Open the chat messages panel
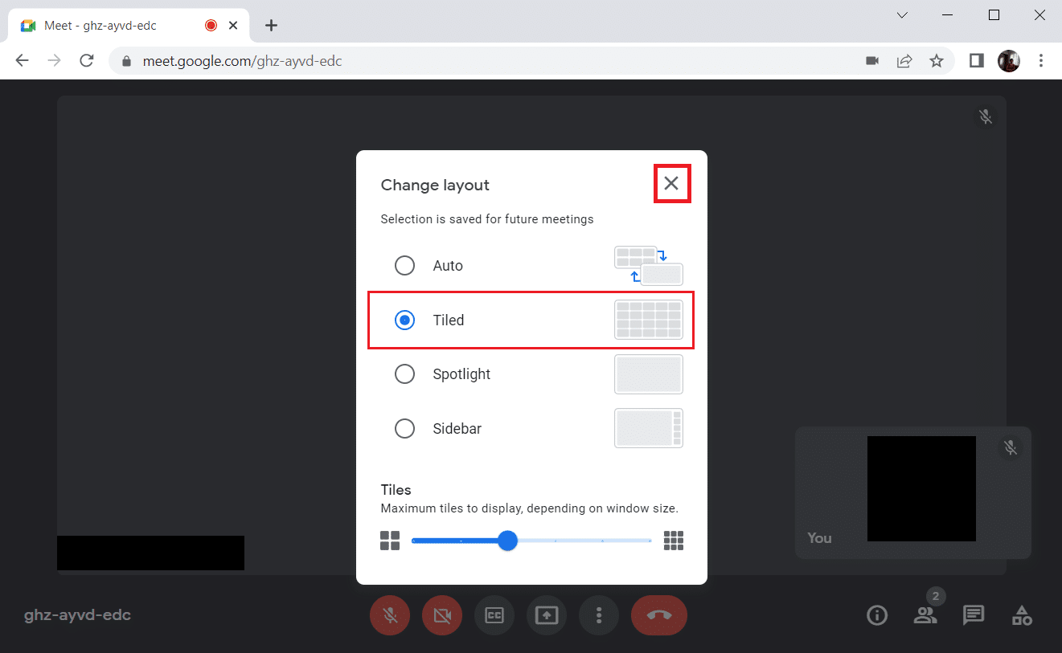This screenshot has height=653, width=1062. pyautogui.click(x=974, y=616)
